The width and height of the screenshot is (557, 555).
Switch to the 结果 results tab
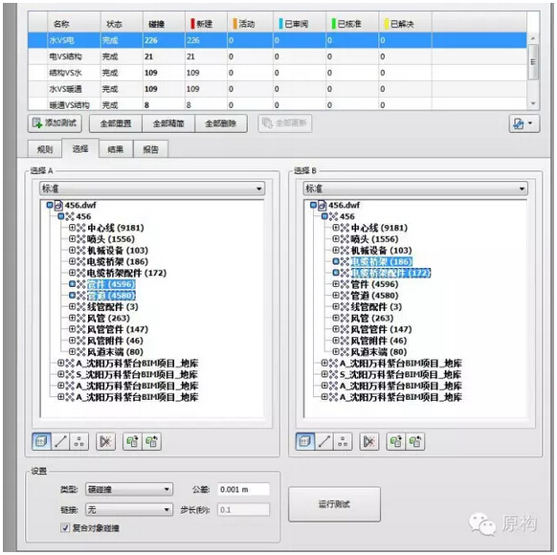(x=116, y=149)
